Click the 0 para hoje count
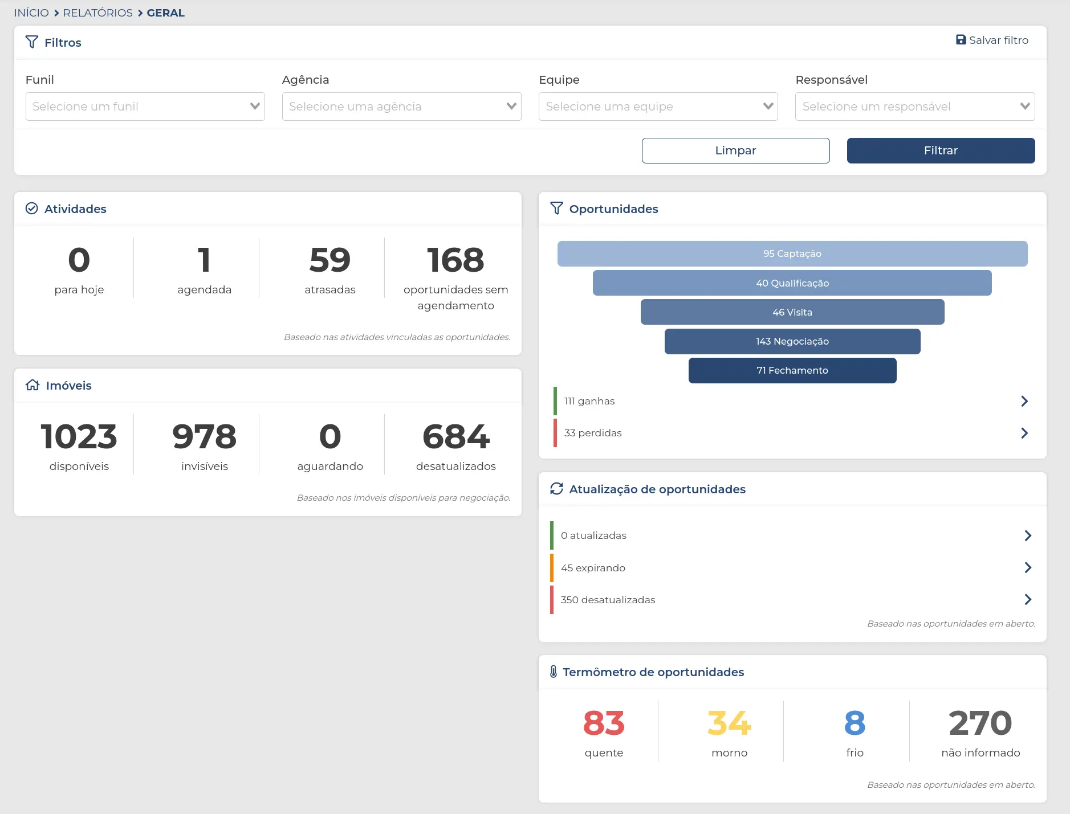Screen dimensions: 1070x814 (79, 260)
